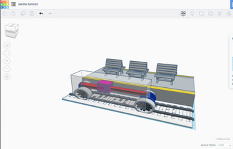Viewport: 233px width, 149px height.
Task: Open the Notes tool pin icon
Action: click(192, 14)
